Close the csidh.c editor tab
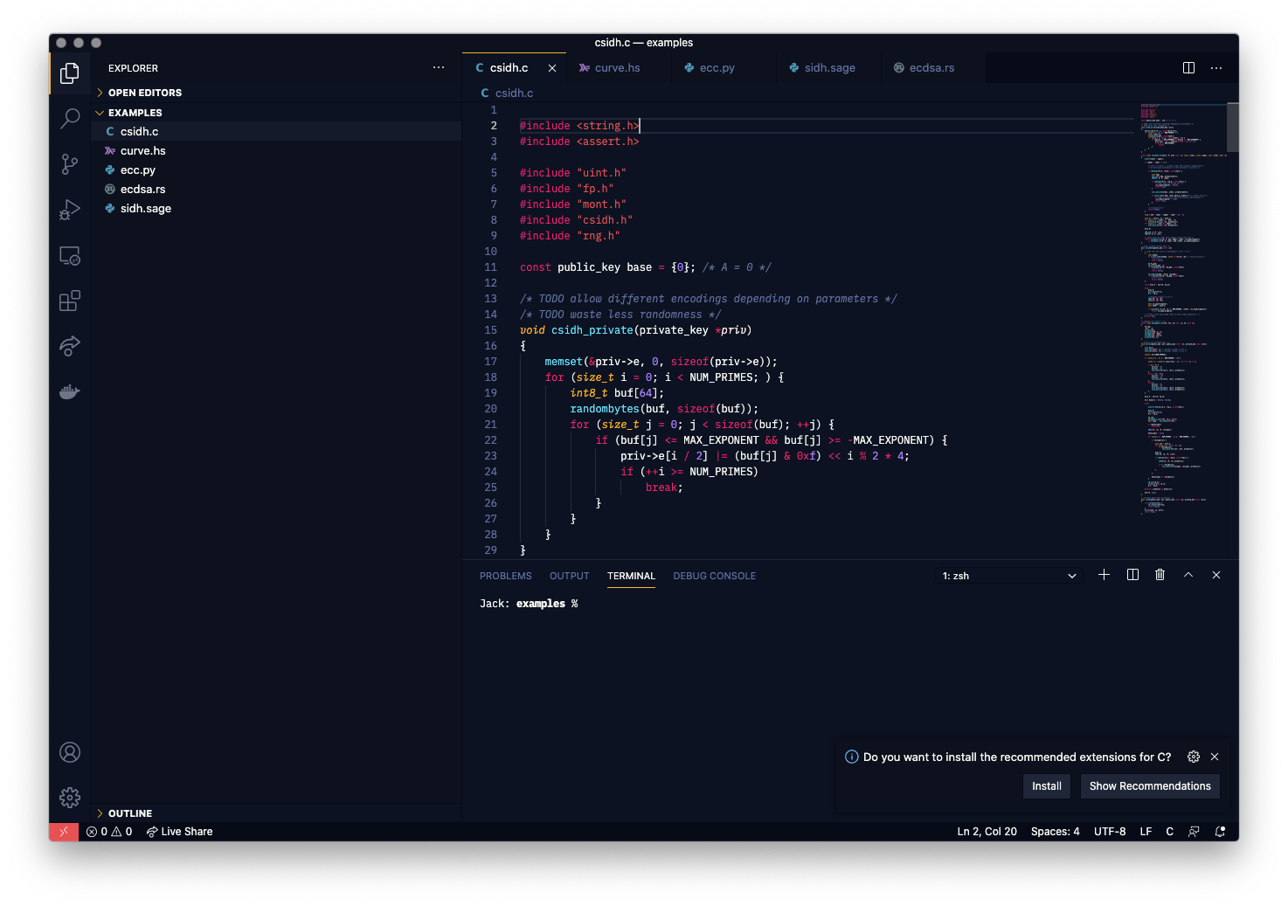This screenshot has width=1288, height=906. (x=552, y=68)
